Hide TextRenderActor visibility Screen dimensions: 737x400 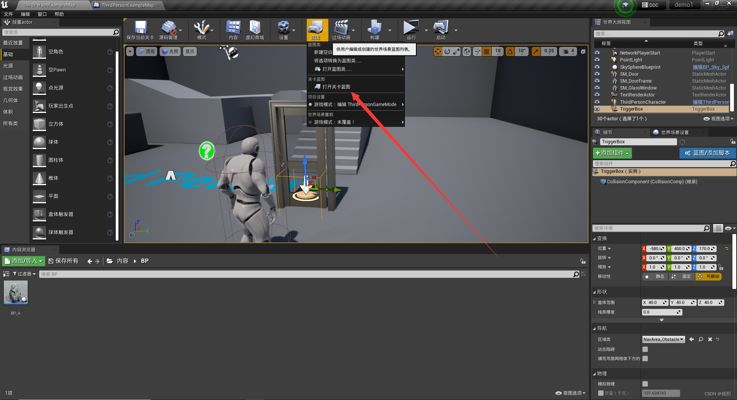(597, 95)
